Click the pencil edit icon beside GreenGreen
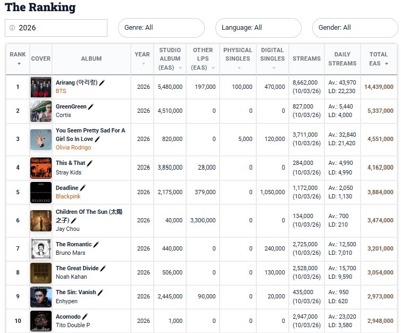The width and height of the screenshot is (401, 333). coord(91,106)
